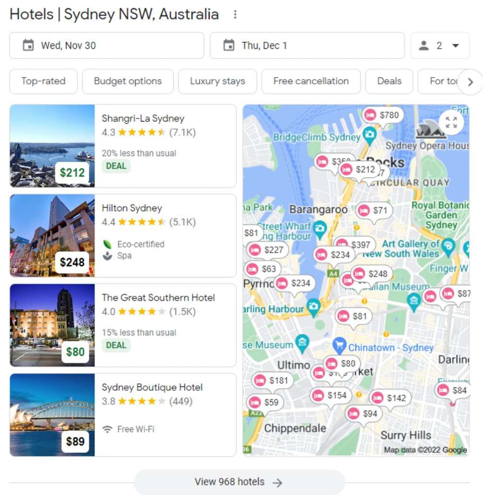Select the Deals filter chip
The width and height of the screenshot is (491, 495).
(389, 81)
